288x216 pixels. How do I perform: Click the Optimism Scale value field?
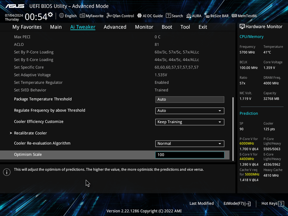click(x=190, y=155)
